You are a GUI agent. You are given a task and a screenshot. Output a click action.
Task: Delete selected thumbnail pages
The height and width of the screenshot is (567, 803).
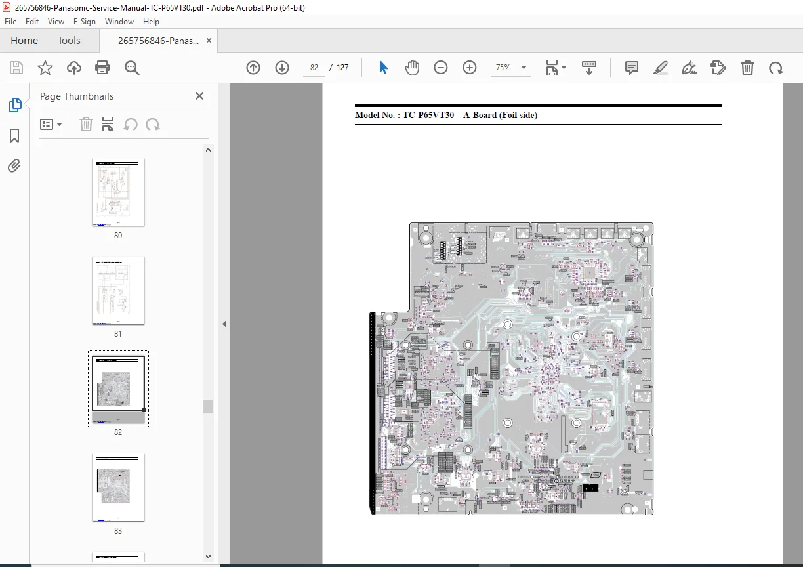pyautogui.click(x=86, y=124)
